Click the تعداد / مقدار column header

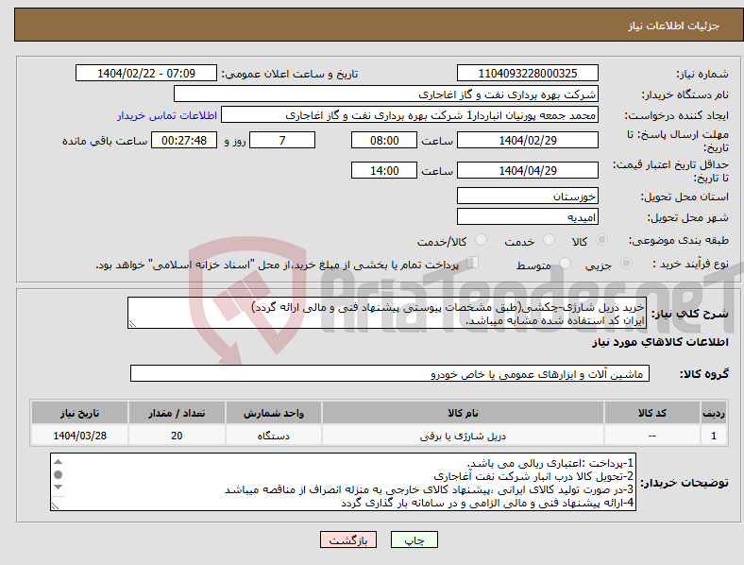point(177,413)
